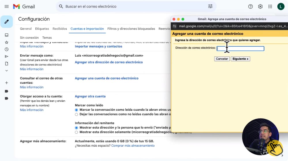This screenshot has width=288, height=161.
Task: Click Siguiente button in popup
Action: click(240, 59)
